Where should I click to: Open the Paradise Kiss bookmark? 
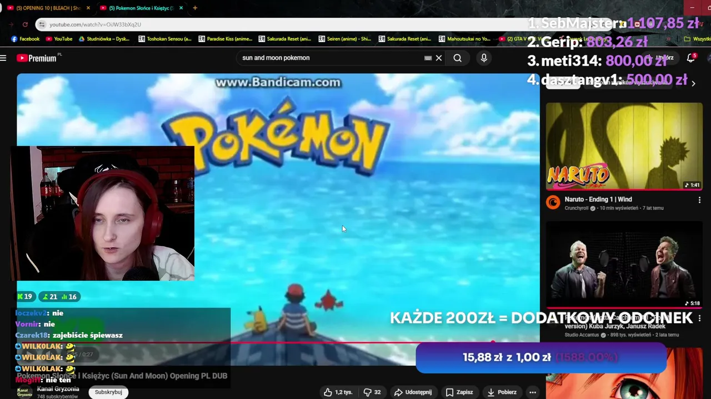[x=225, y=39]
